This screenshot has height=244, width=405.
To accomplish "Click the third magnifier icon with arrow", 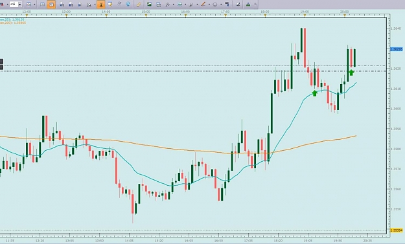I will (x=80, y=4).
